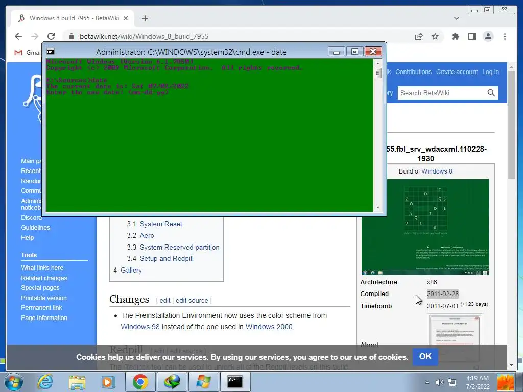The image size is (523, 392).
Task: Launch Windows Media Player from taskbar
Action: pyautogui.click(x=108, y=382)
